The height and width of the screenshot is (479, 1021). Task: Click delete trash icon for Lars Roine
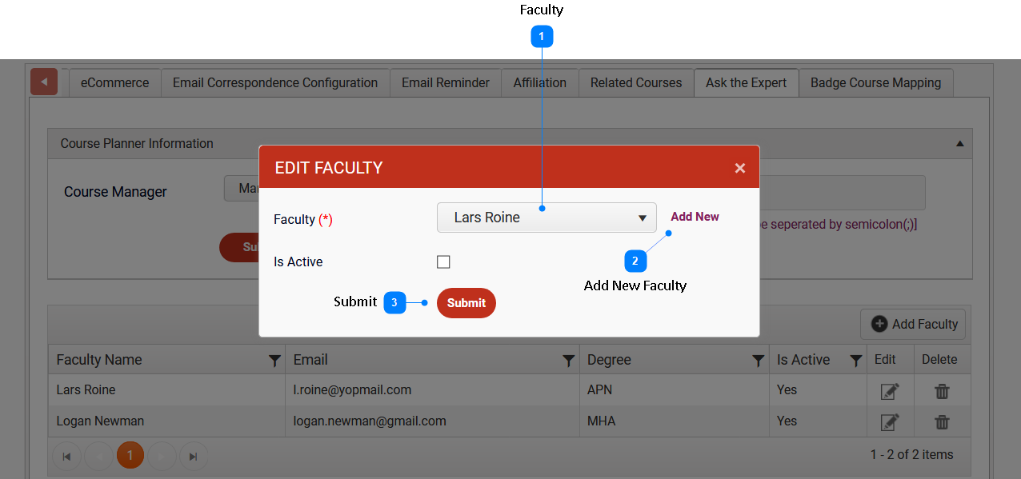coord(942,391)
